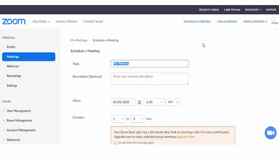Open the PM period dropdown

click(173, 102)
